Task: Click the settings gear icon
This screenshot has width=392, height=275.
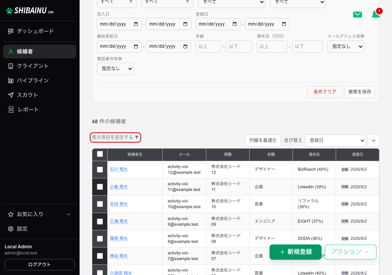Action: tap(10, 228)
